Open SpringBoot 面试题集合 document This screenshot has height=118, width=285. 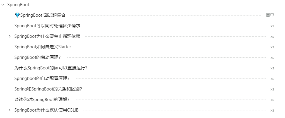43,15
